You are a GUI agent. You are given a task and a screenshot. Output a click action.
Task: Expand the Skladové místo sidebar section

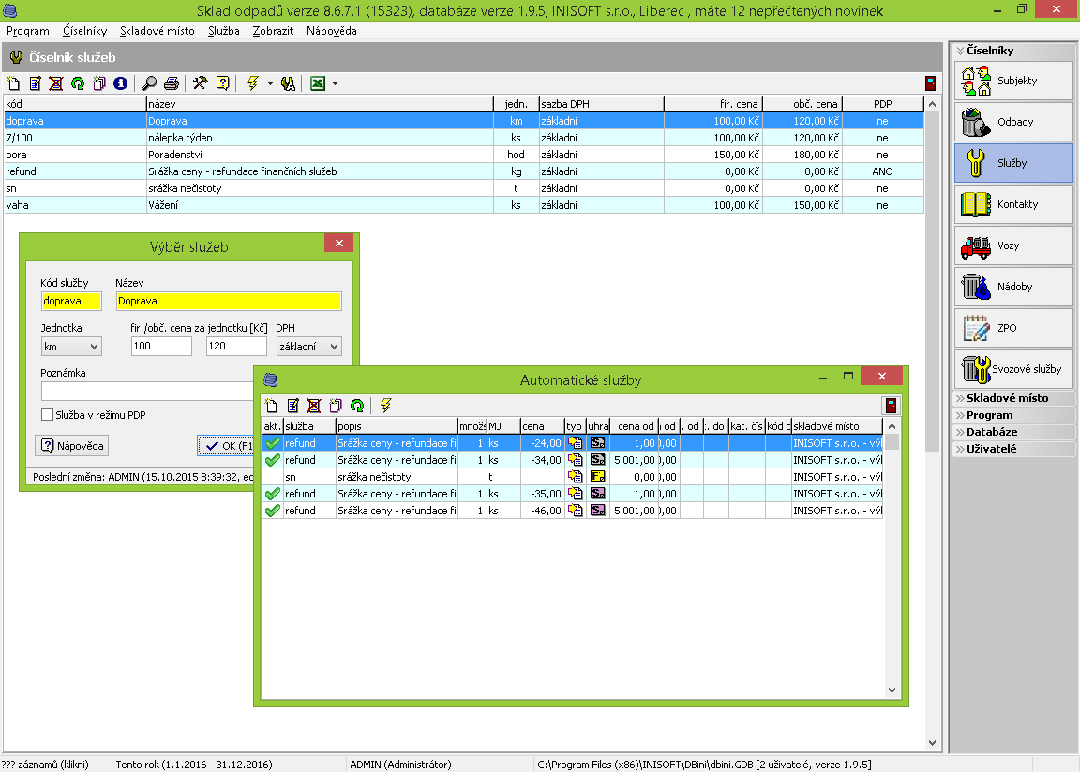tap(1012, 397)
